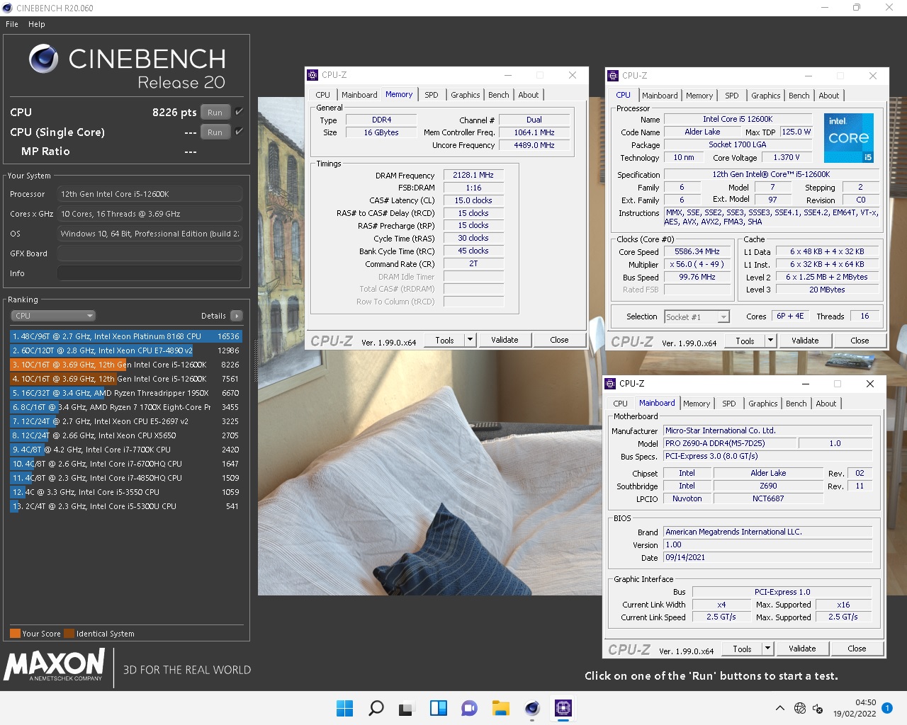Click the Processor name field
The width and height of the screenshot is (907, 725).
coord(150,194)
